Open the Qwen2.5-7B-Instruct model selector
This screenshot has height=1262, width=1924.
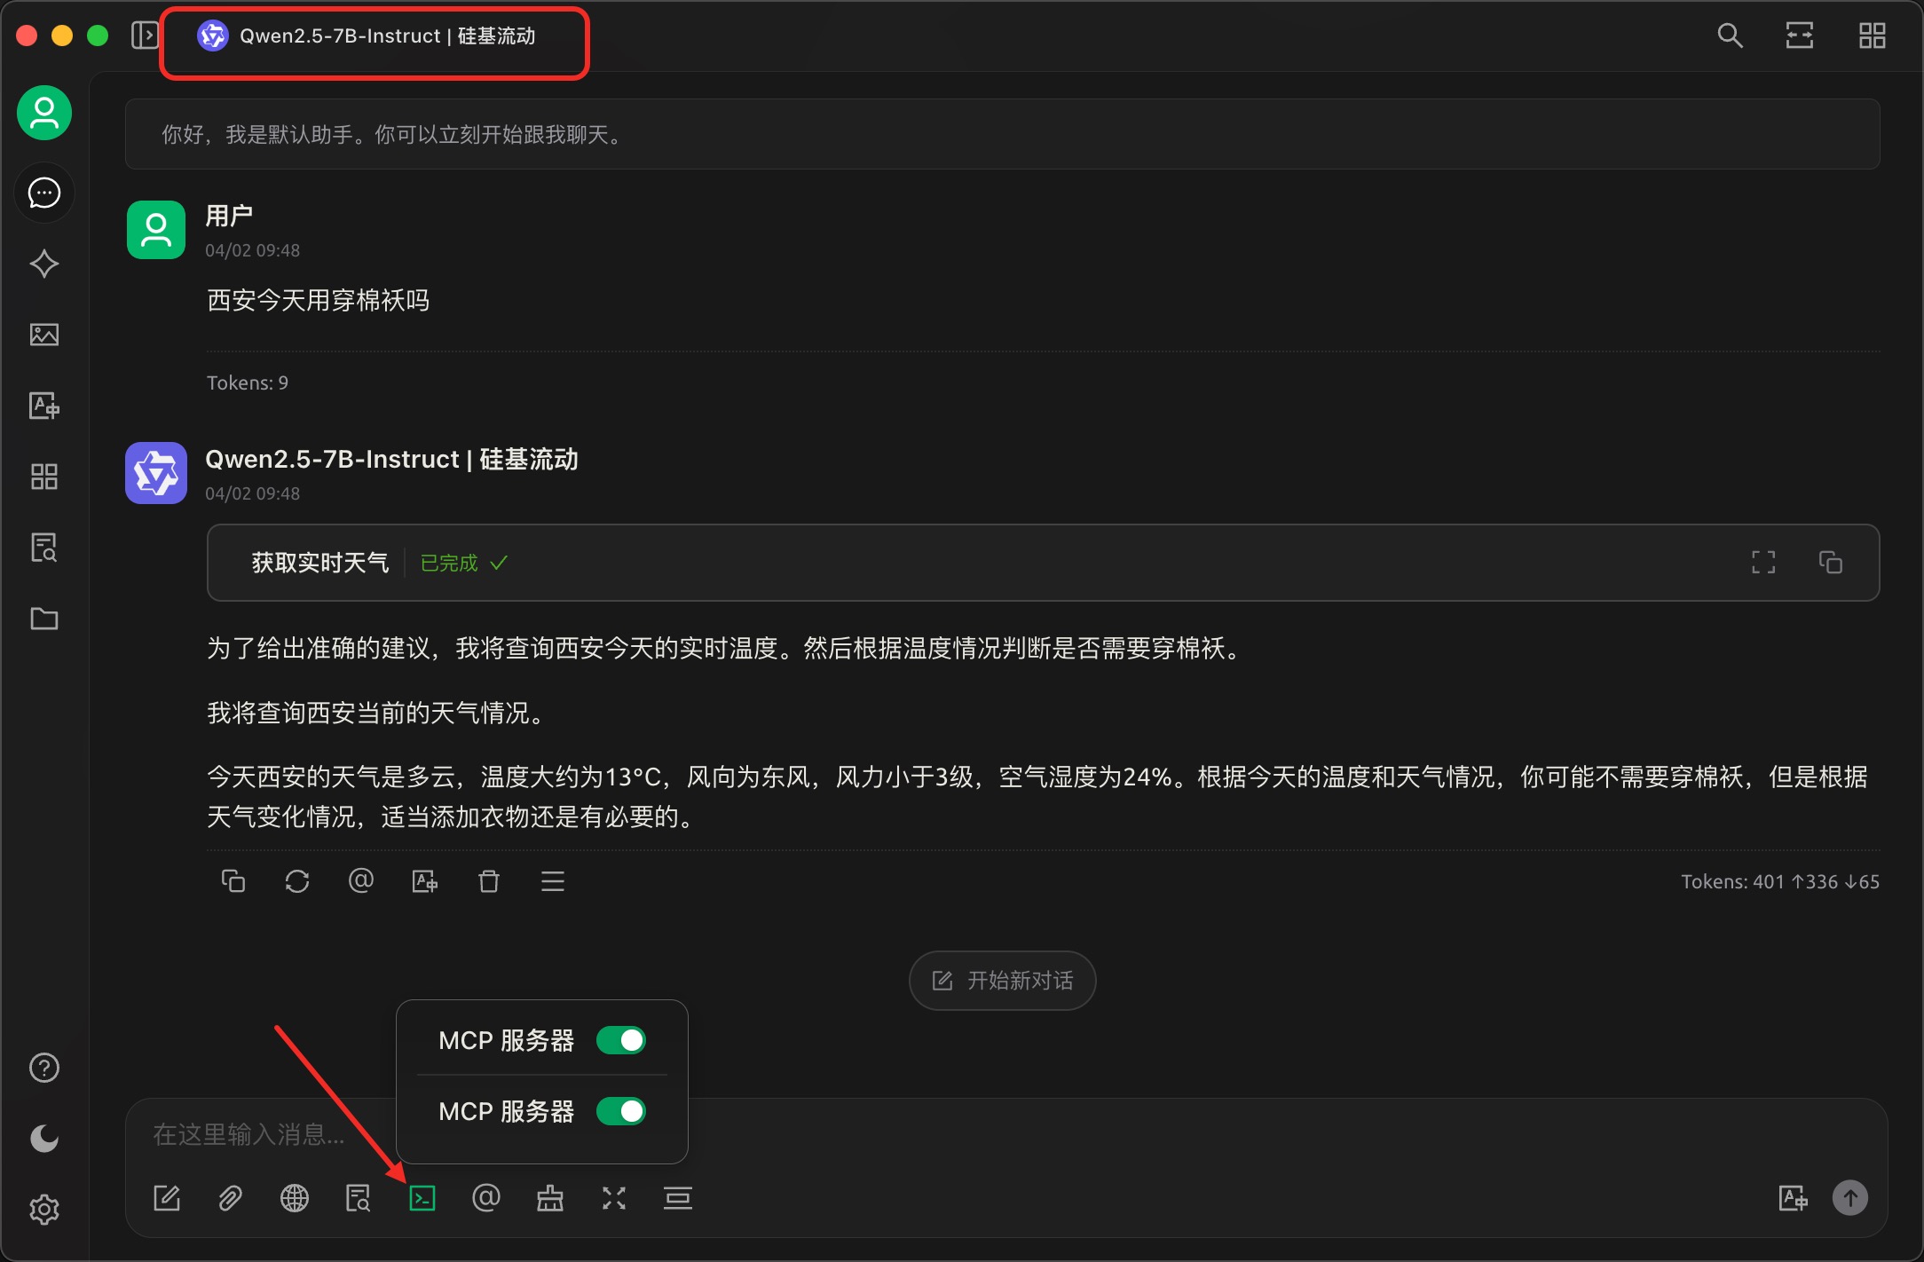point(373,35)
